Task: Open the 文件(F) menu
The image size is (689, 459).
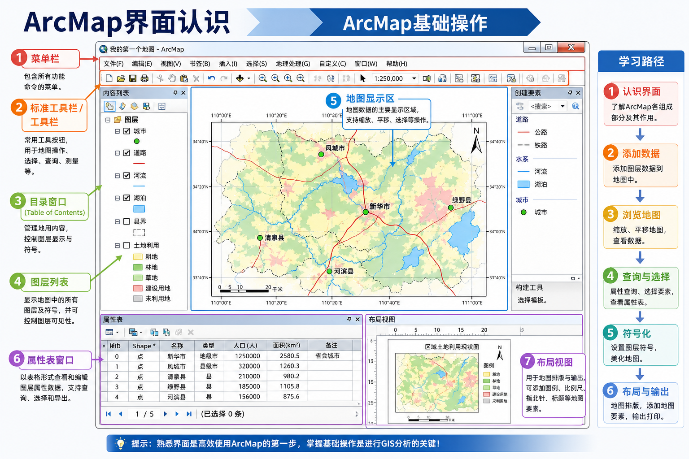Action: click(x=113, y=64)
